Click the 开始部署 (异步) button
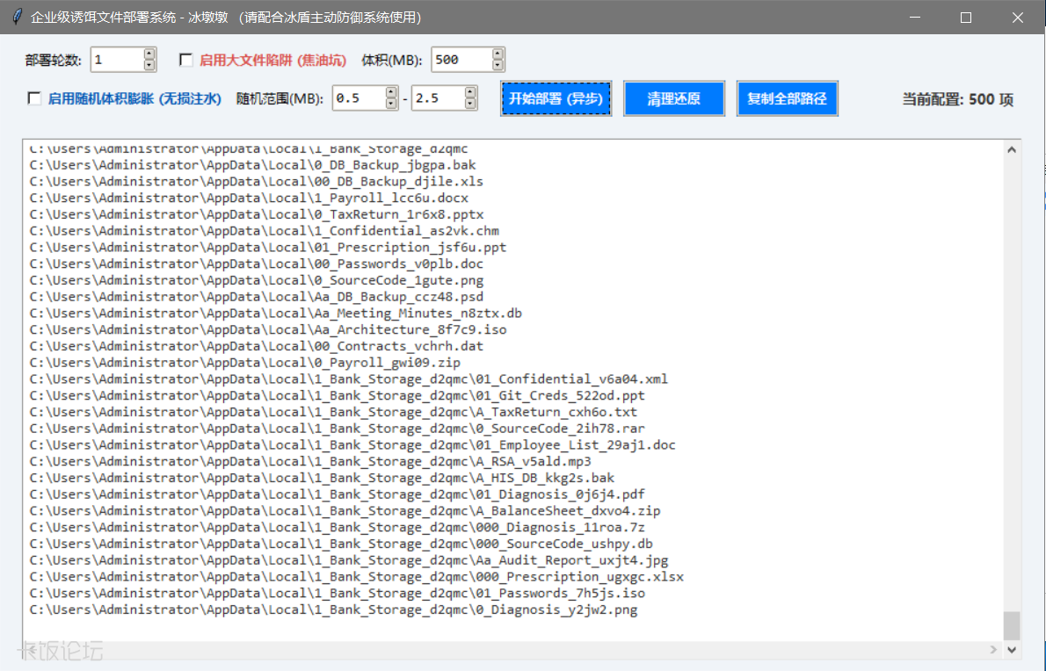The height and width of the screenshot is (671, 1046). (556, 98)
